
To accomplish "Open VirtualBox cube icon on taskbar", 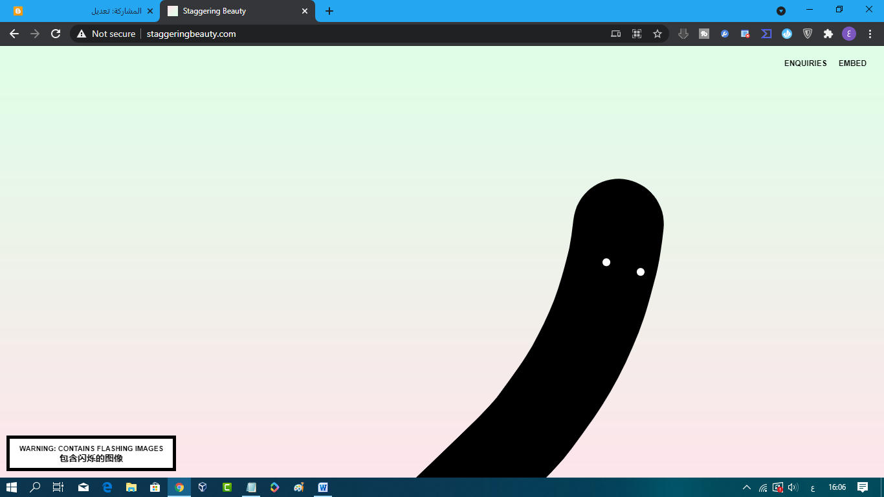I will click(203, 487).
